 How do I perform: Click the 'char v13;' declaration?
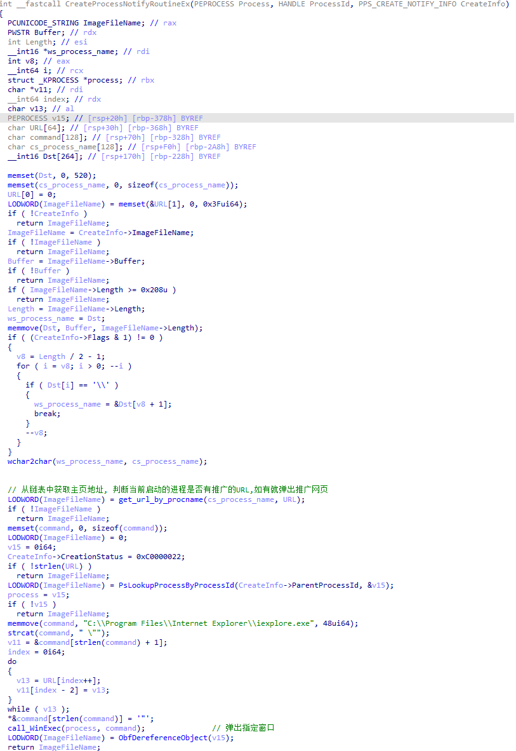pos(27,109)
